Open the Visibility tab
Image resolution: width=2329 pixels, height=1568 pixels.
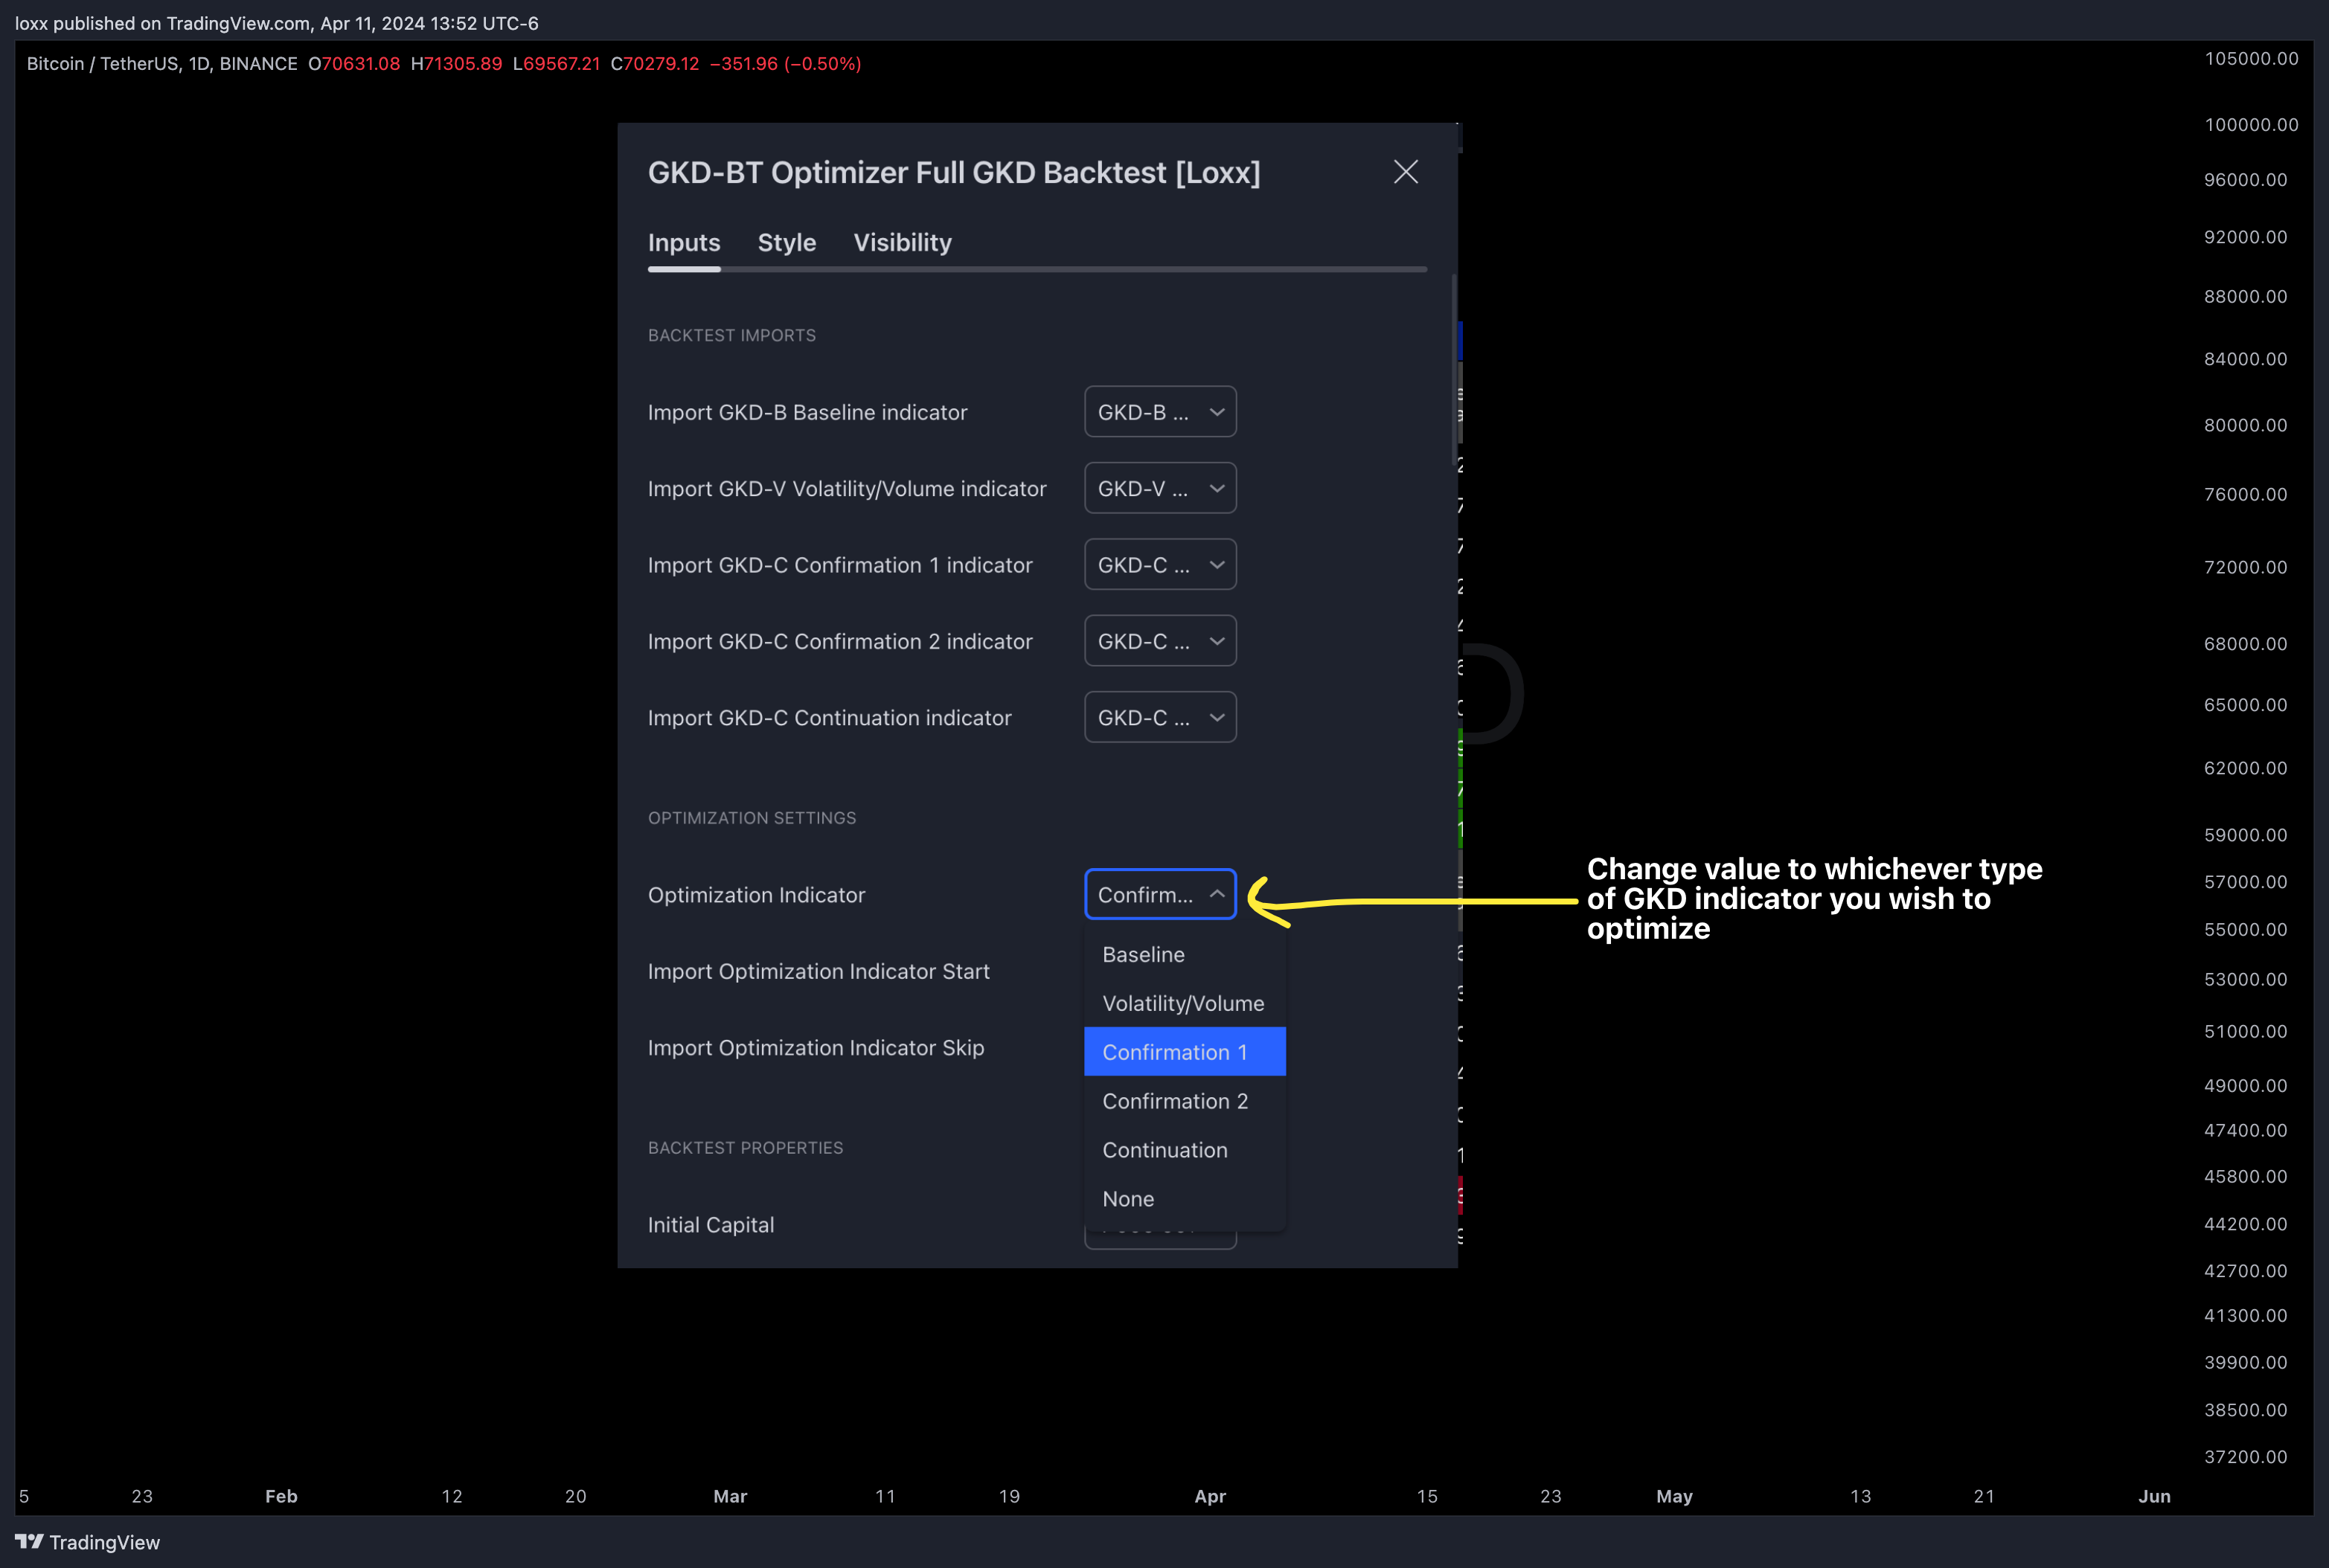coord(903,243)
